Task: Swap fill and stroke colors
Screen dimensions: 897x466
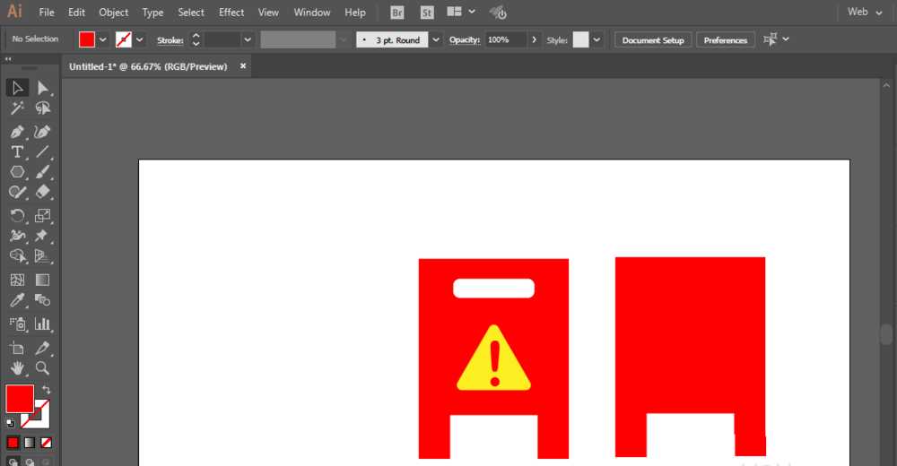Action: tap(47, 391)
